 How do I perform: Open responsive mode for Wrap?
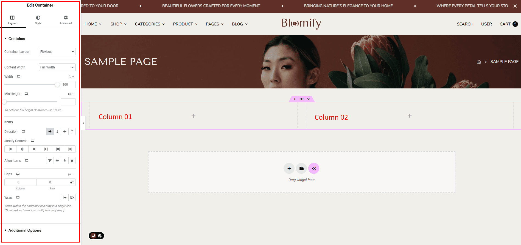coord(18,198)
